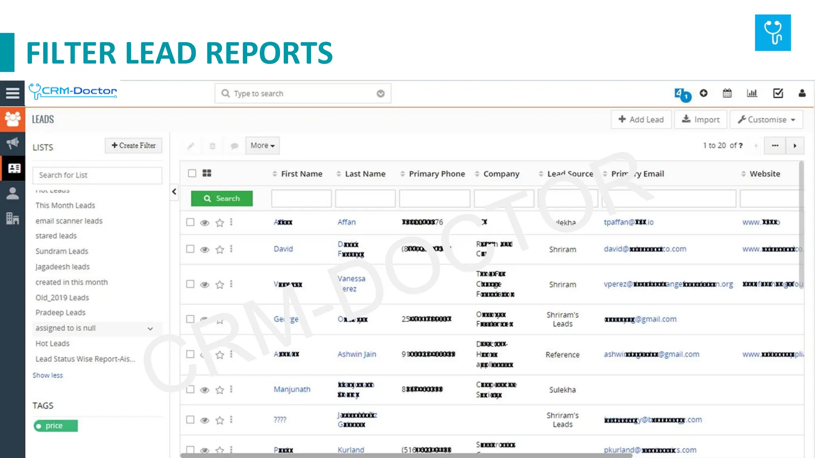The height and width of the screenshot is (458, 815).
Task: Select the green price tag
Action: pyautogui.click(x=56, y=426)
